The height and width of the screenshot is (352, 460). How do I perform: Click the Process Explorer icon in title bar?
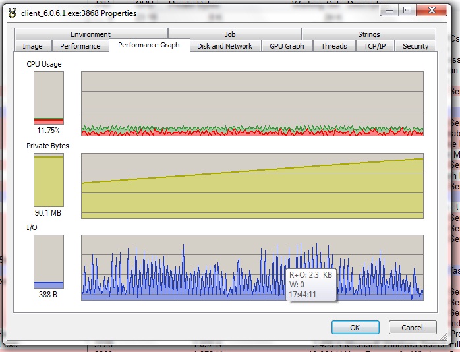click(12, 13)
